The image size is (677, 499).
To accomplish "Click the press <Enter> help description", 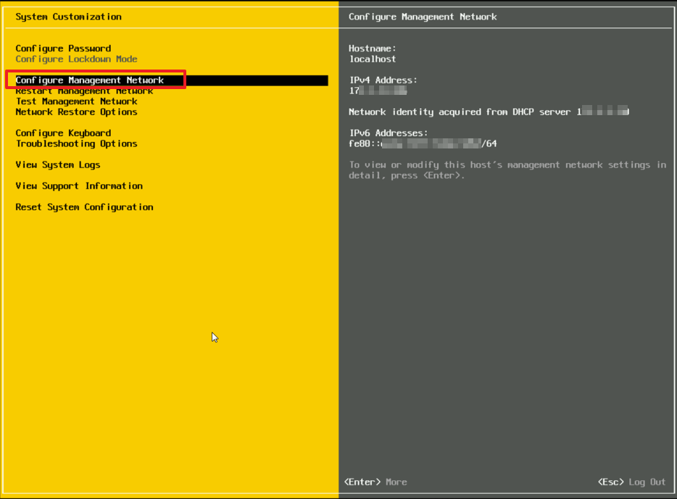I will point(507,170).
